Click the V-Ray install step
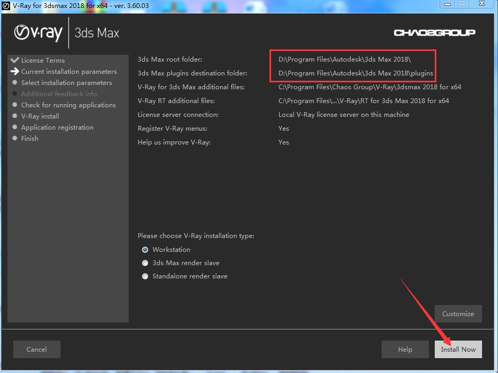 click(x=40, y=116)
